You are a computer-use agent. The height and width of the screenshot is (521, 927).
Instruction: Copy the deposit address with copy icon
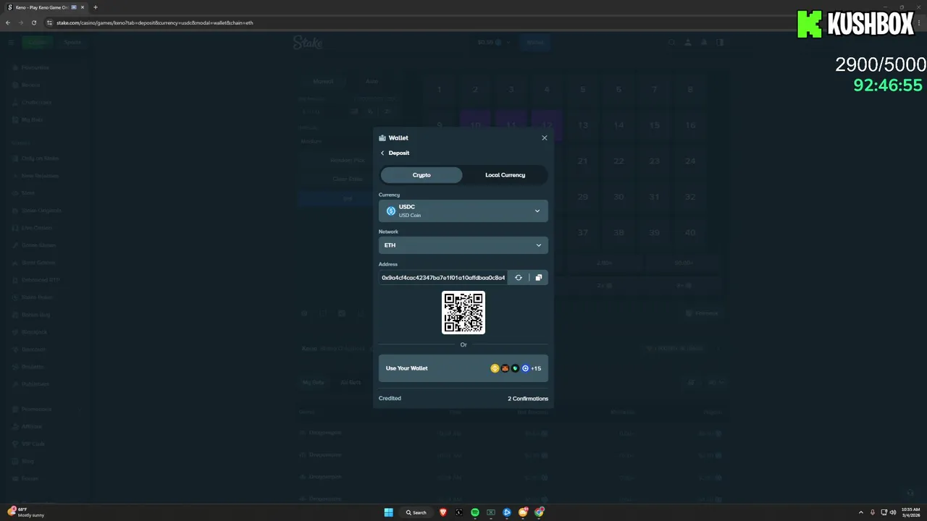(538, 278)
